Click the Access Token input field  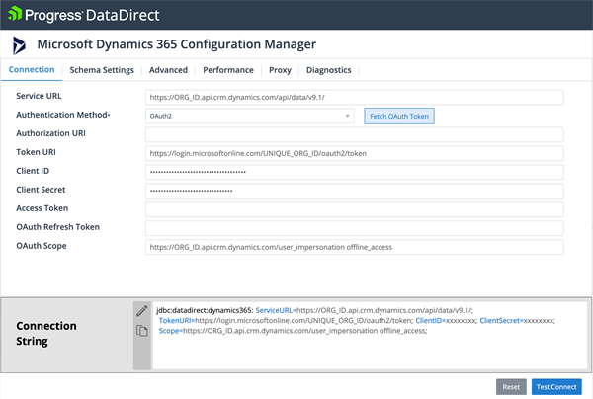tap(354, 209)
